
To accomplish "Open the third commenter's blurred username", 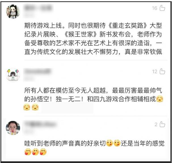I will point(40,124).
